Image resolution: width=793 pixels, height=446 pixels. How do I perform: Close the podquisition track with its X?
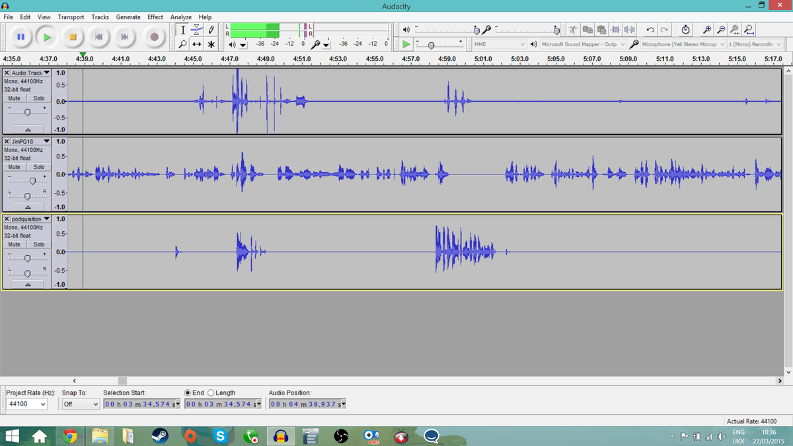pos(7,219)
